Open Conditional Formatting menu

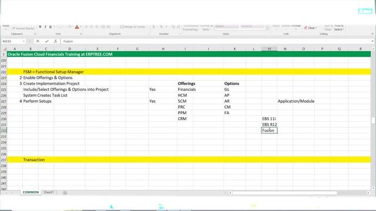point(191,28)
